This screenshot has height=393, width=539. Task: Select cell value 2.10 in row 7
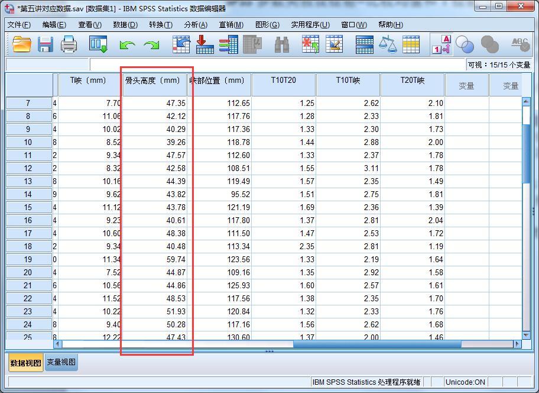[x=413, y=103]
